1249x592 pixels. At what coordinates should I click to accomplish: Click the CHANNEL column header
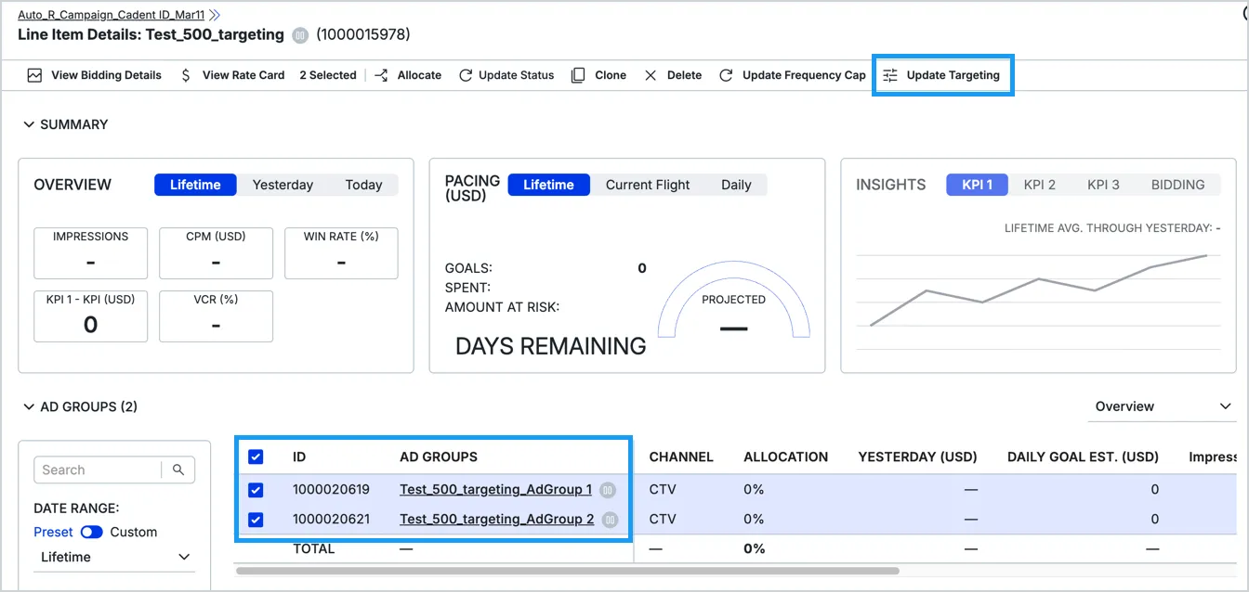point(681,457)
